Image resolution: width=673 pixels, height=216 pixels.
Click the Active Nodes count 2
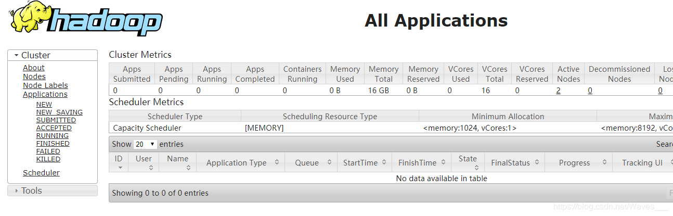pos(558,91)
